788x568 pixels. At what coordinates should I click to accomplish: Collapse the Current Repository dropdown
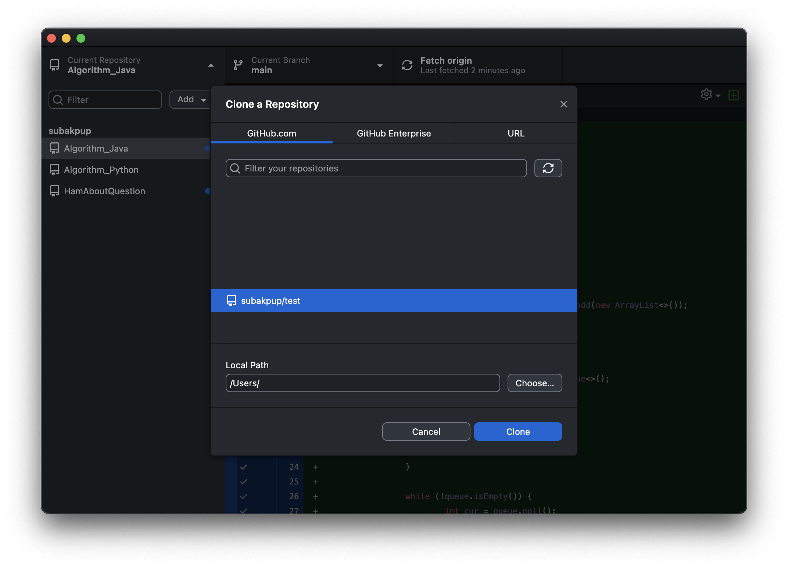coord(211,65)
